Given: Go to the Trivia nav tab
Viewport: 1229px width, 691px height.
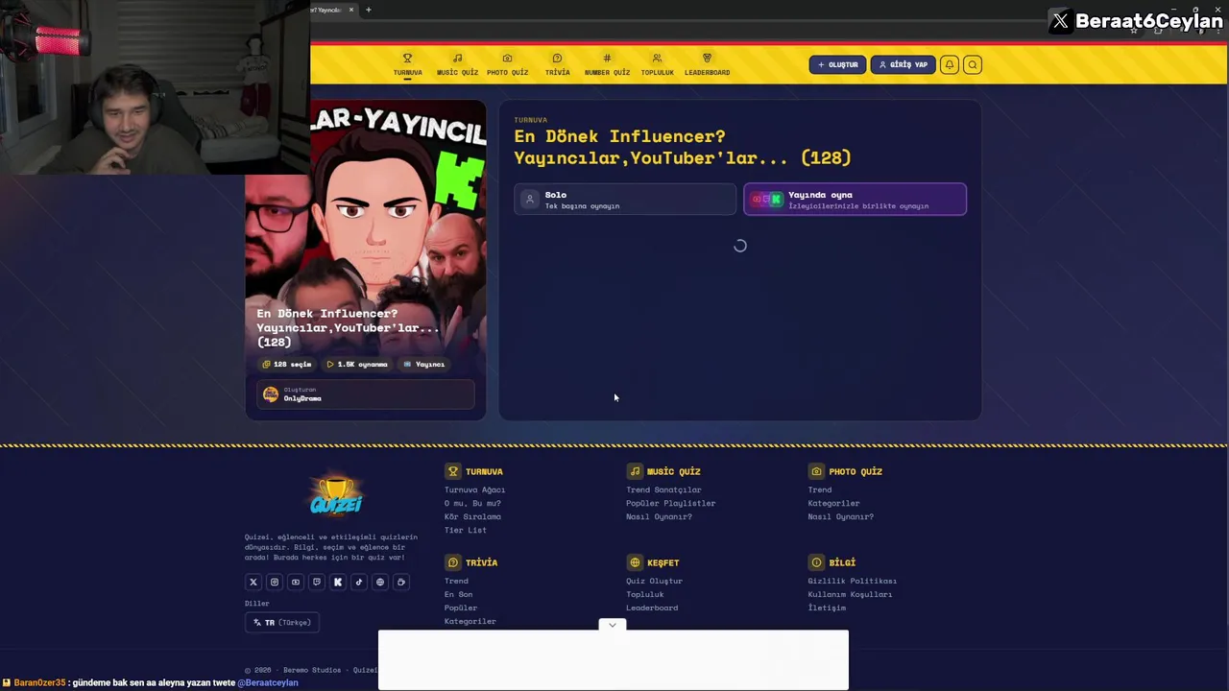Looking at the screenshot, I should click(x=557, y=64).
